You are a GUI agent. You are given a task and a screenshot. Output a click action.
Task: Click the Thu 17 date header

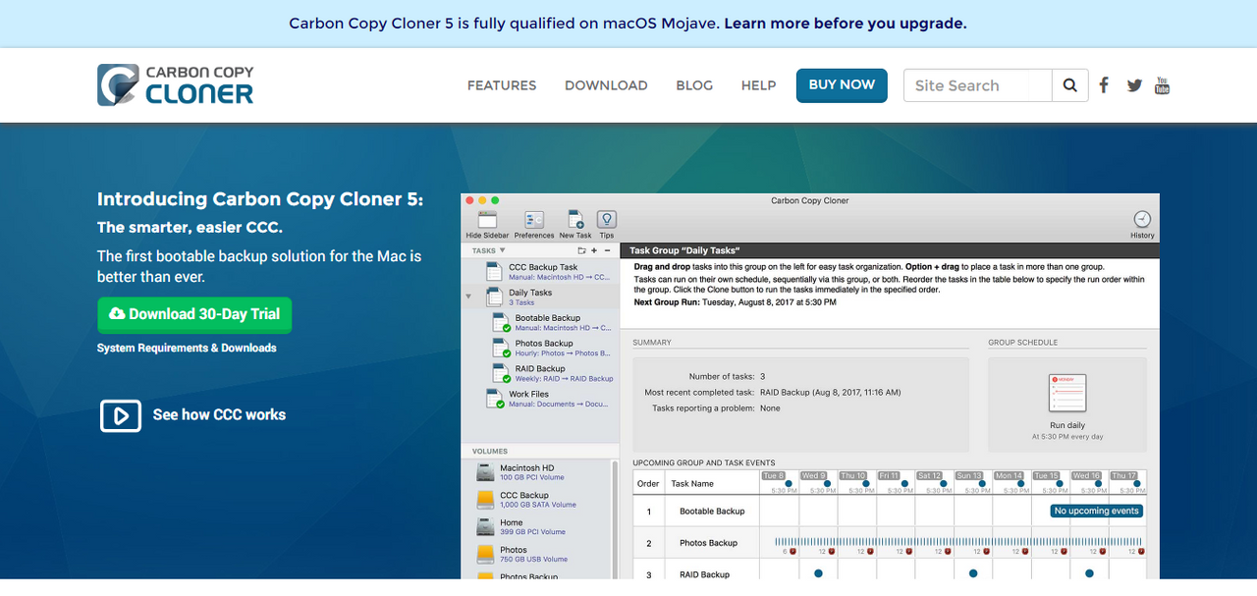pyautogui.click(x=1124, y=475)
